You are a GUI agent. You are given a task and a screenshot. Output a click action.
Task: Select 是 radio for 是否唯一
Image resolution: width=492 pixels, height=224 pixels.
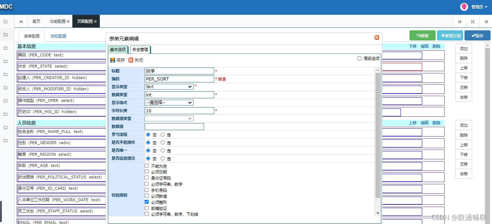click(162, 150)
